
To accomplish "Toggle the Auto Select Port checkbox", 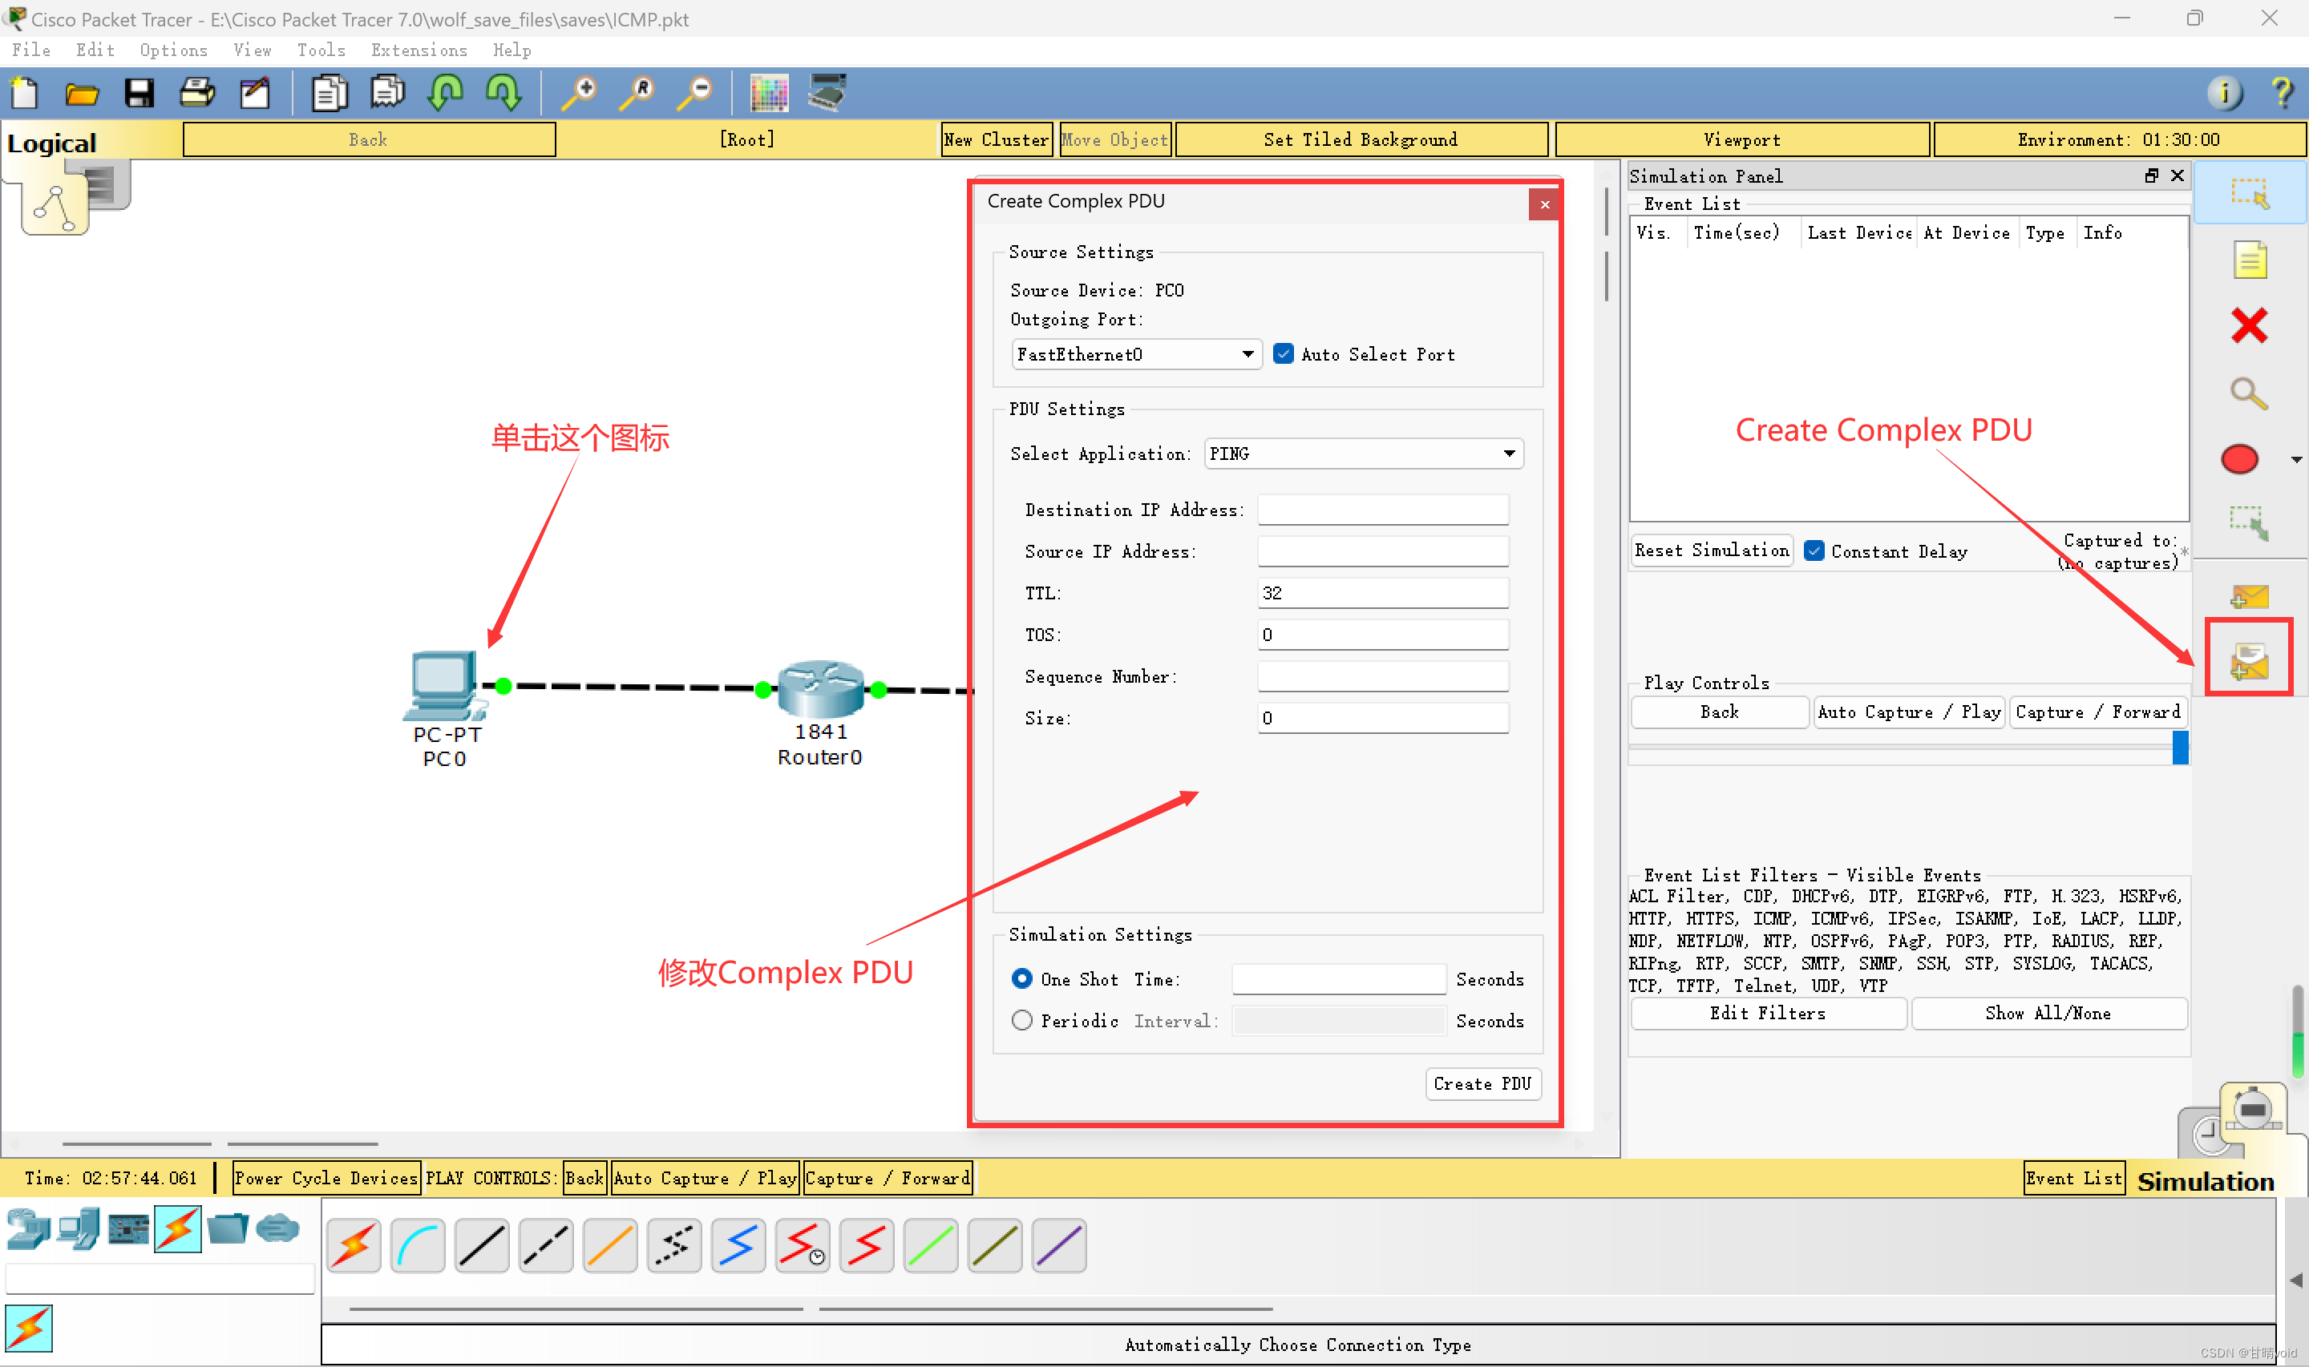I will pyautogui.click(x=1283, y=353).
